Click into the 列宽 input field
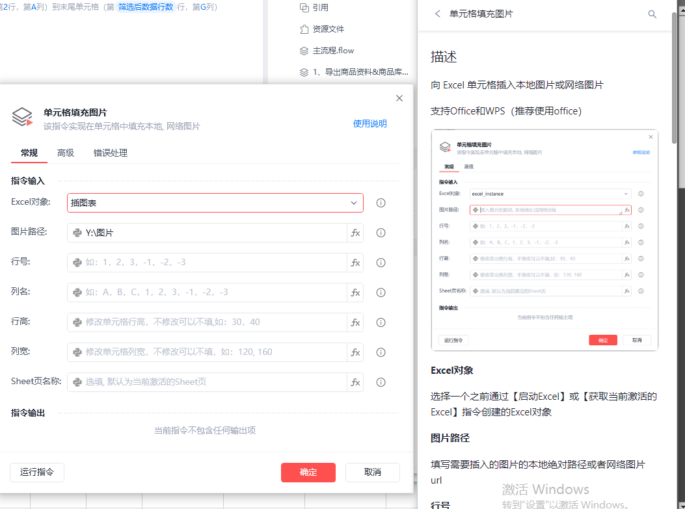Viewport: 685px width, 509px height. point(207,352)
